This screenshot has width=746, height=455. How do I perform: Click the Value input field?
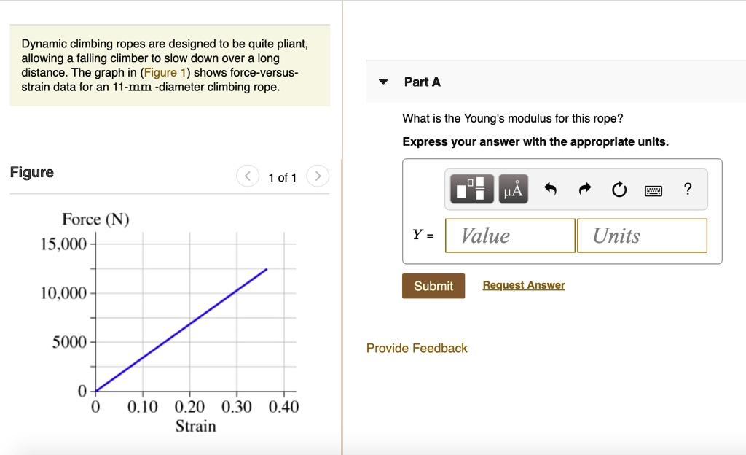coord(510,236)
